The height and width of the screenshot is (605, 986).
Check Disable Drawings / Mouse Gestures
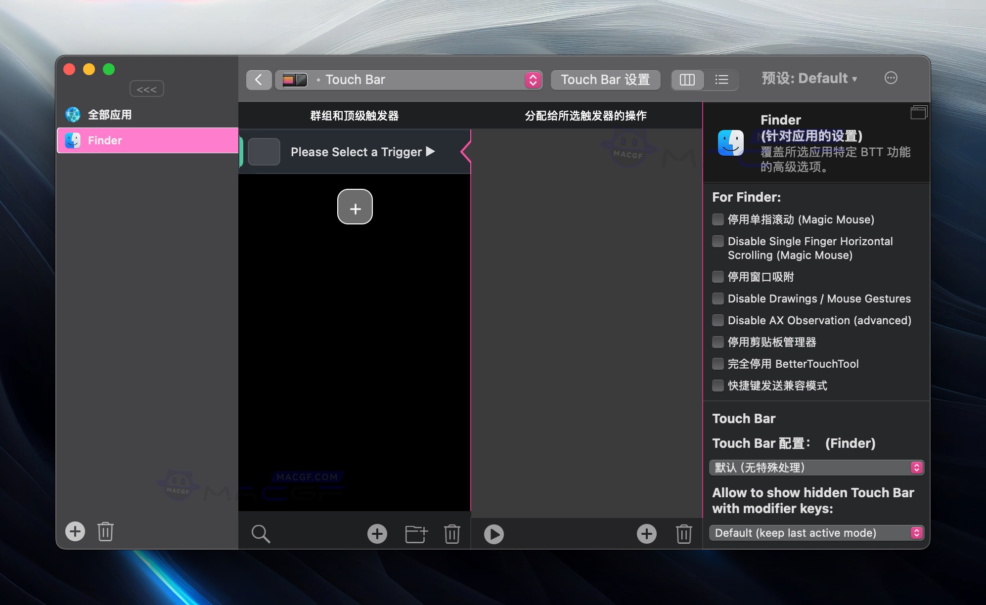click(x=718, y=299)
